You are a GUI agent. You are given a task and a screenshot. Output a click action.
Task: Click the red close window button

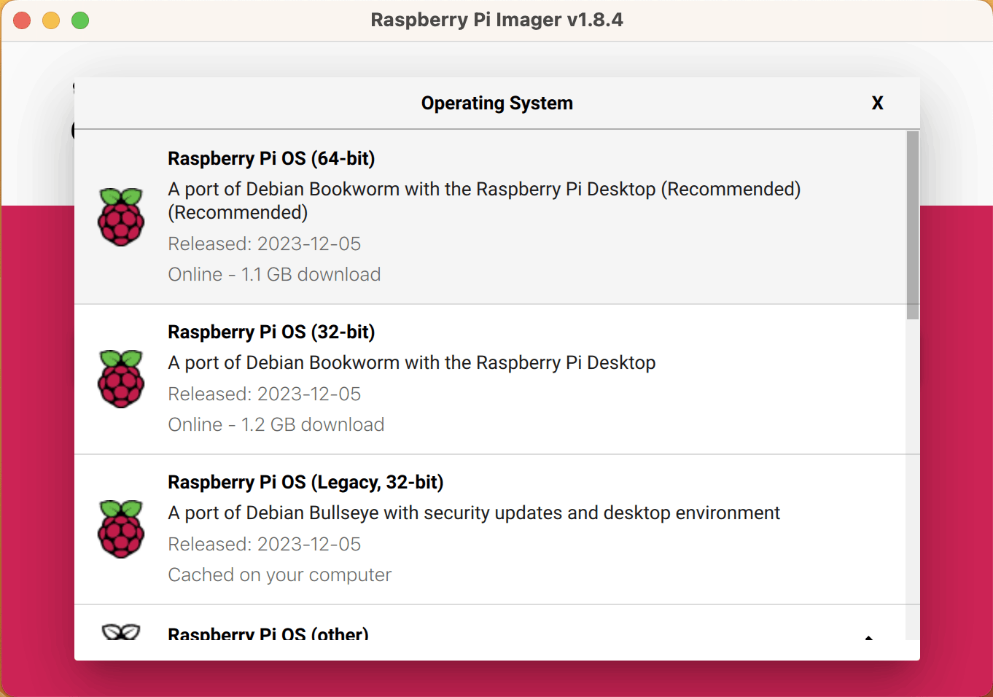[22, 20]
